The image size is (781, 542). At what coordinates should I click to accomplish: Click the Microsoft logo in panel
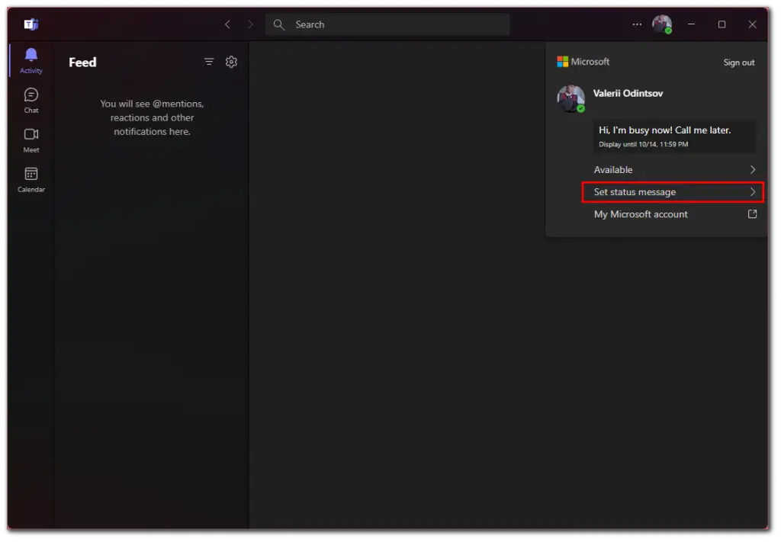tap(563, 62)
